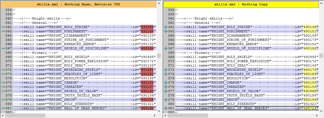Click red highlighted id 490496 in the left pane

[147, 27]
